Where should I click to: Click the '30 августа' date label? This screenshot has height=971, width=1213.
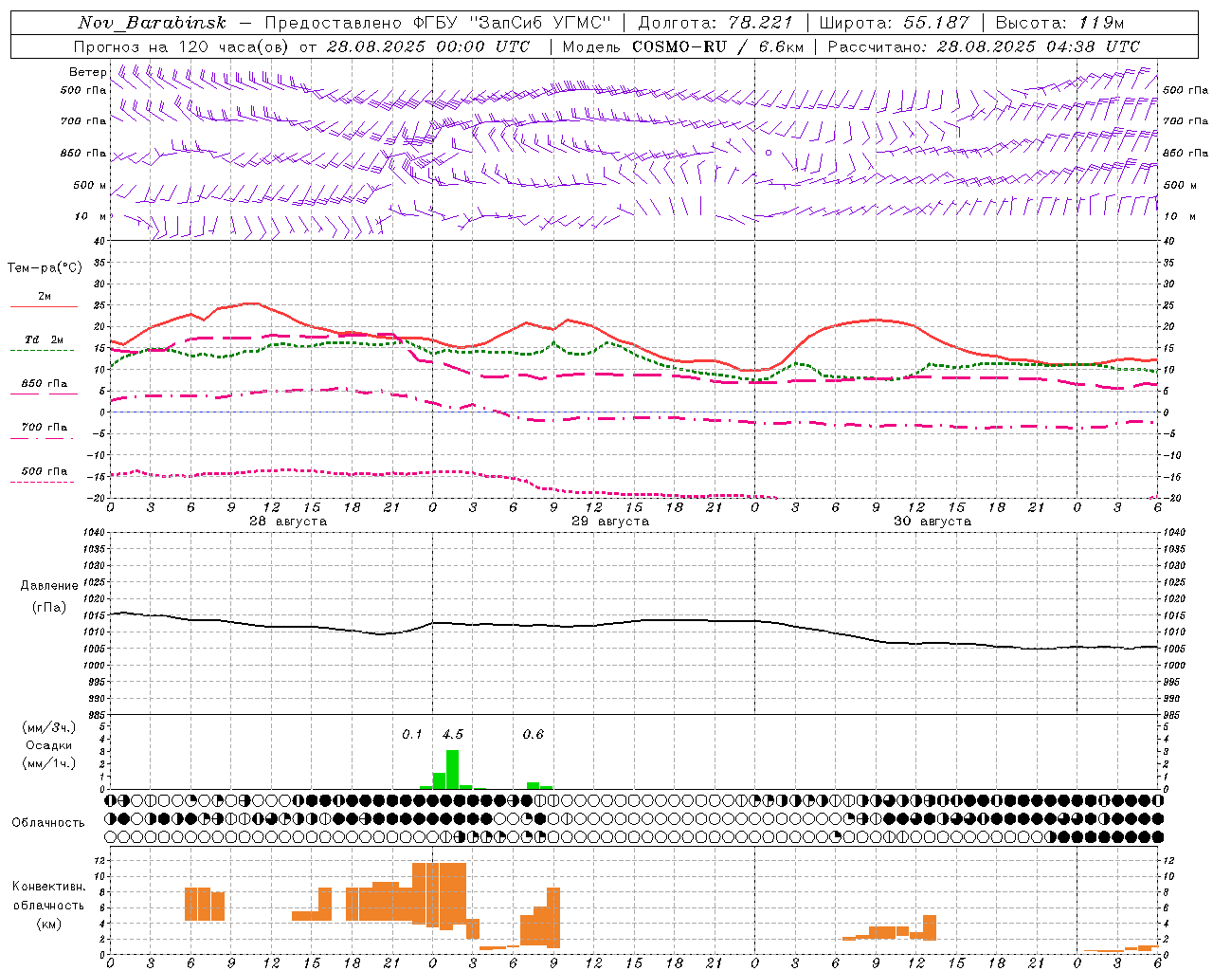[932, 522]
